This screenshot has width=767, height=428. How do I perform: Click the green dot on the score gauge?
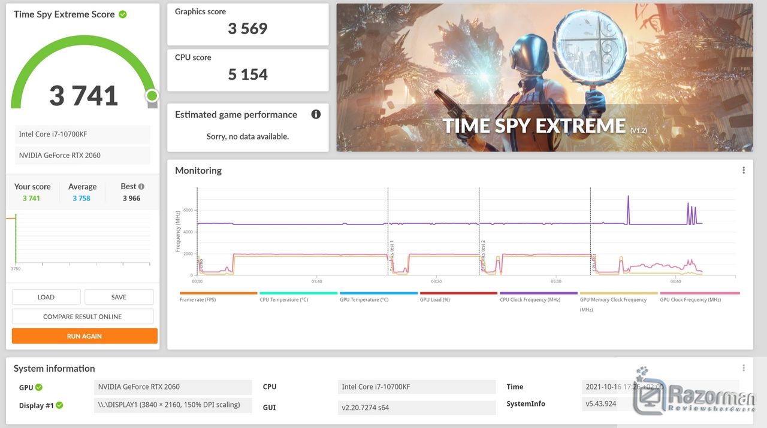click(x=152, y=96)
